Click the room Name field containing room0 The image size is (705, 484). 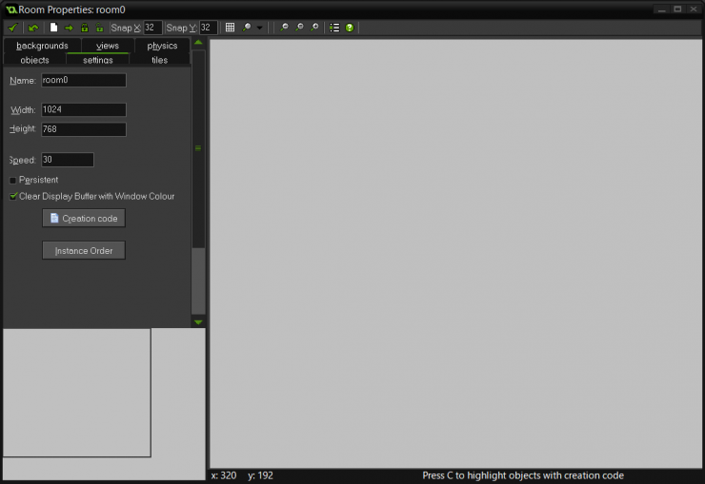(84, 80)
